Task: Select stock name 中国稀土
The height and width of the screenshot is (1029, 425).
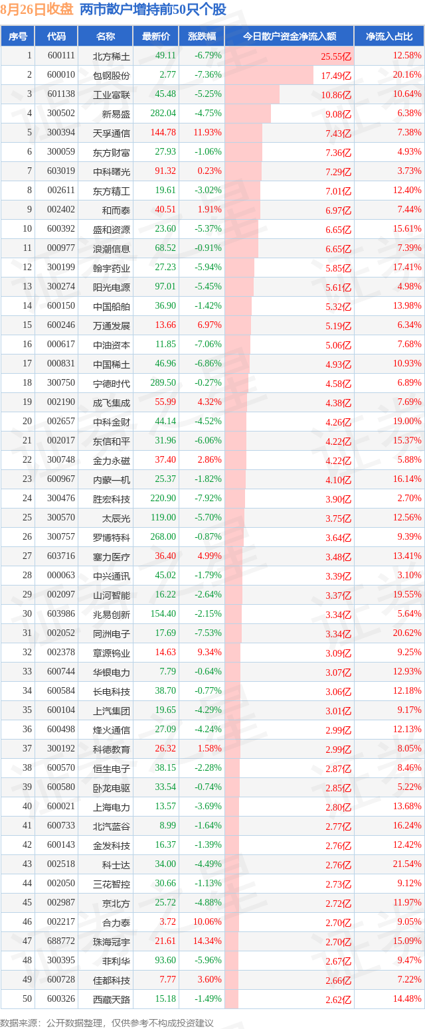Action: [112, 364]
